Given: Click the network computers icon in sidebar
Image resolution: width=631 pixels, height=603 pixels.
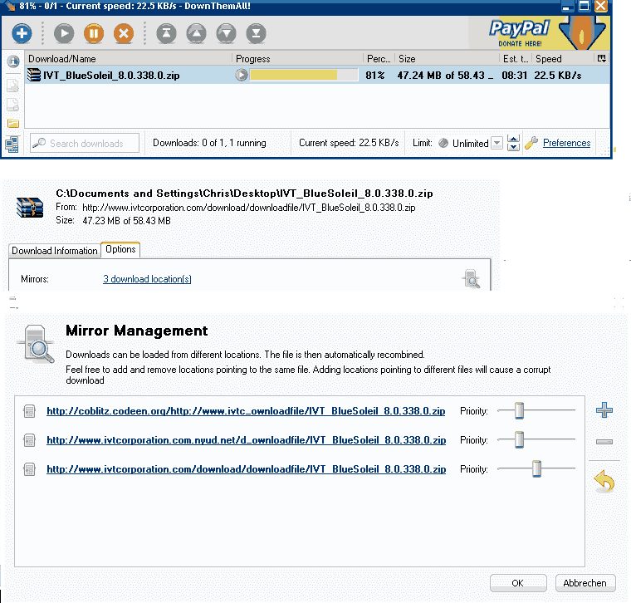Looking at the screenshot, I should (12, 145).
